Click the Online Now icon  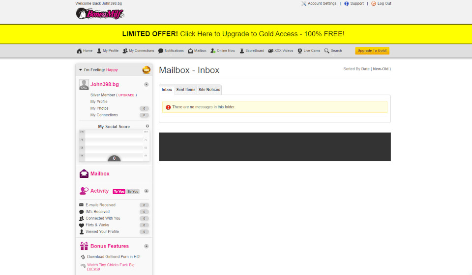point(213,51)
